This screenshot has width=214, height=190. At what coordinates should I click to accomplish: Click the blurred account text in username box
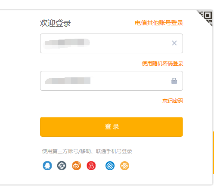[67, 43]
